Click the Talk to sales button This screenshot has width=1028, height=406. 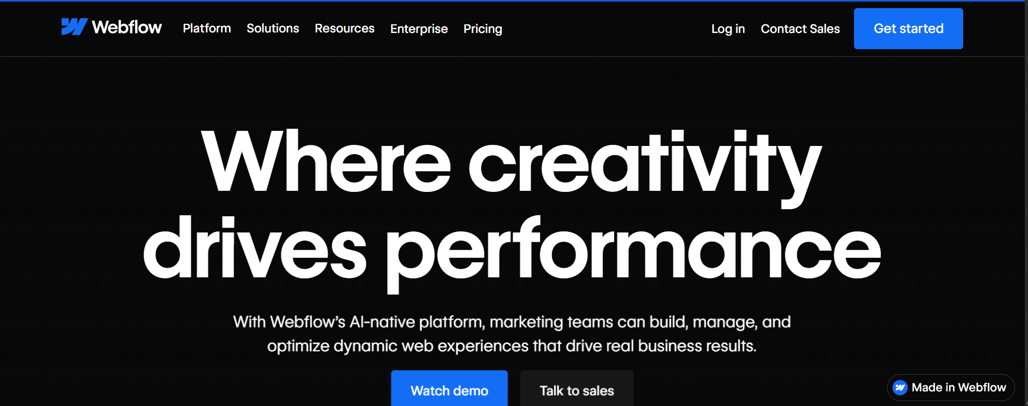pos(577,389)
